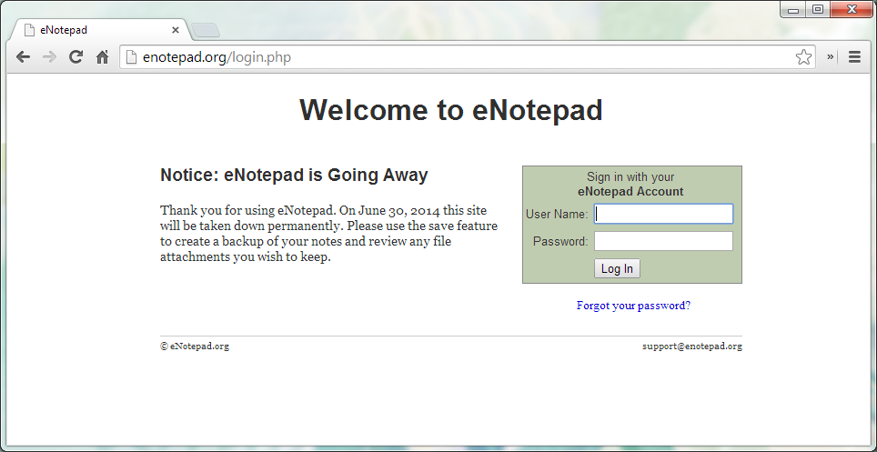The image size is (877, 452).
Task: Click the support@enotepad.org email text
Action: (x=692, y=347)
